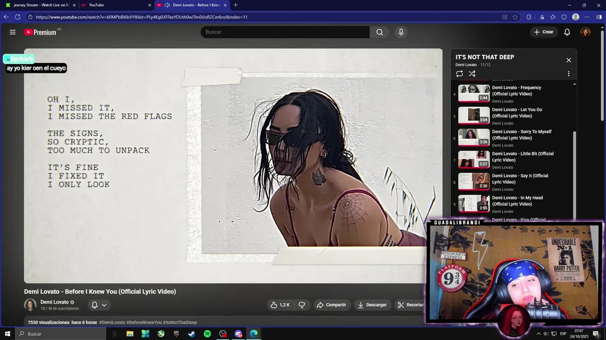Click the search magnifier button
This screenshot has height=340, width=606.
tap(380, 32)
